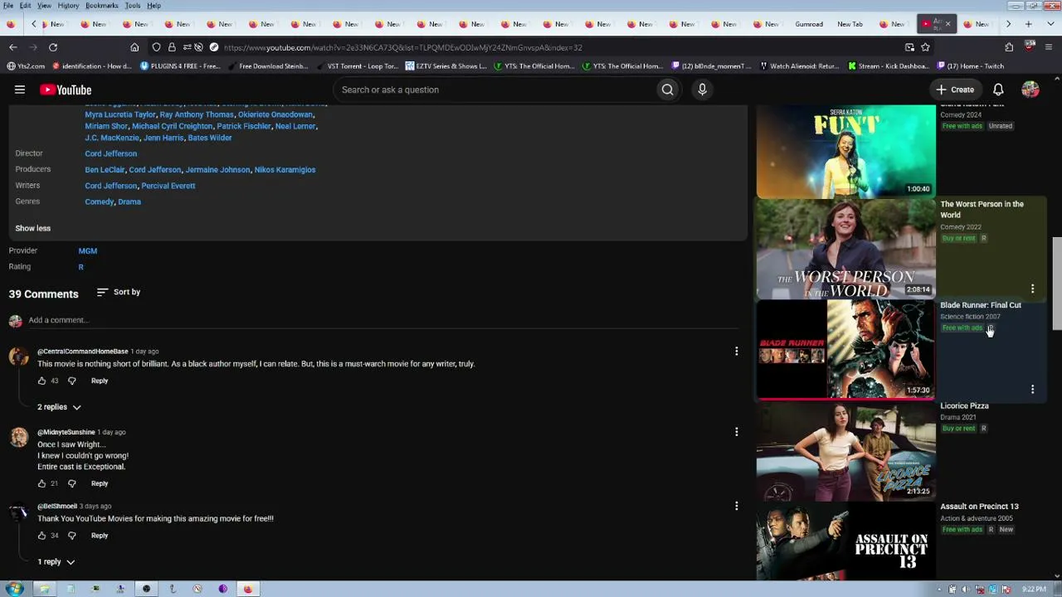Click the search magnifier button
Image resolution: width=1062 pixels, height=597 pixels.
[667, 90]
